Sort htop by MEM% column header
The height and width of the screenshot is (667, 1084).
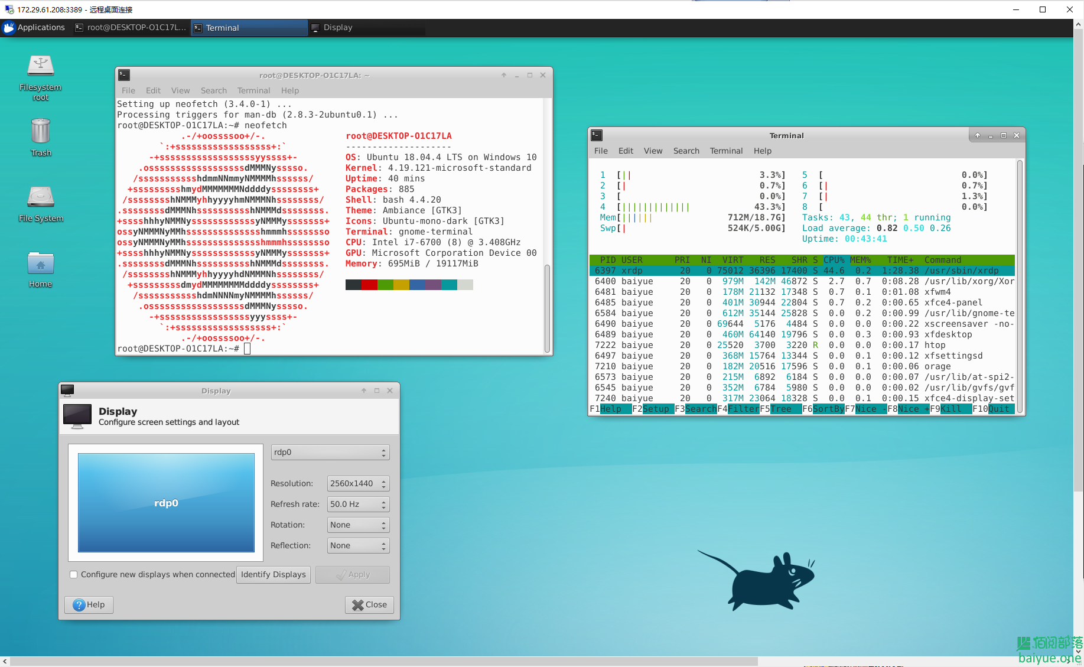pos(861,260)
